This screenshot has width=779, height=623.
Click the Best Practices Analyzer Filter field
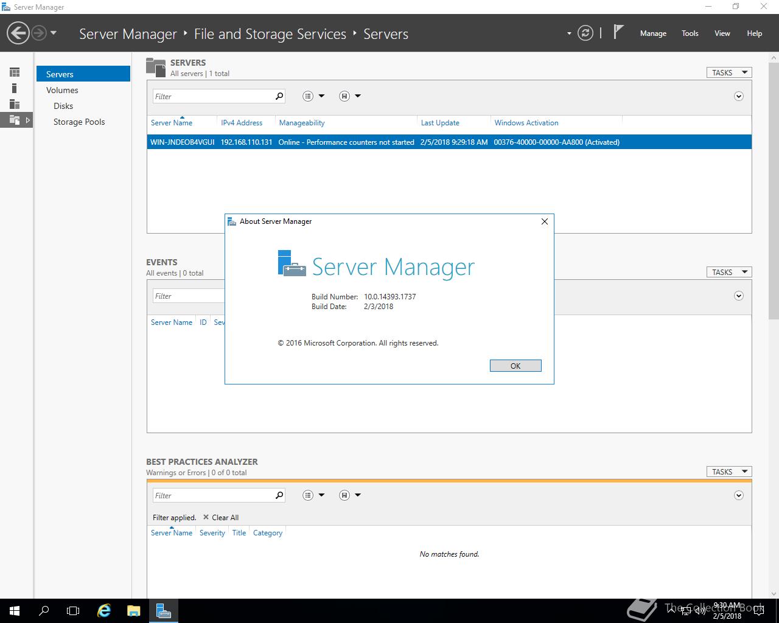click(212, 495)
